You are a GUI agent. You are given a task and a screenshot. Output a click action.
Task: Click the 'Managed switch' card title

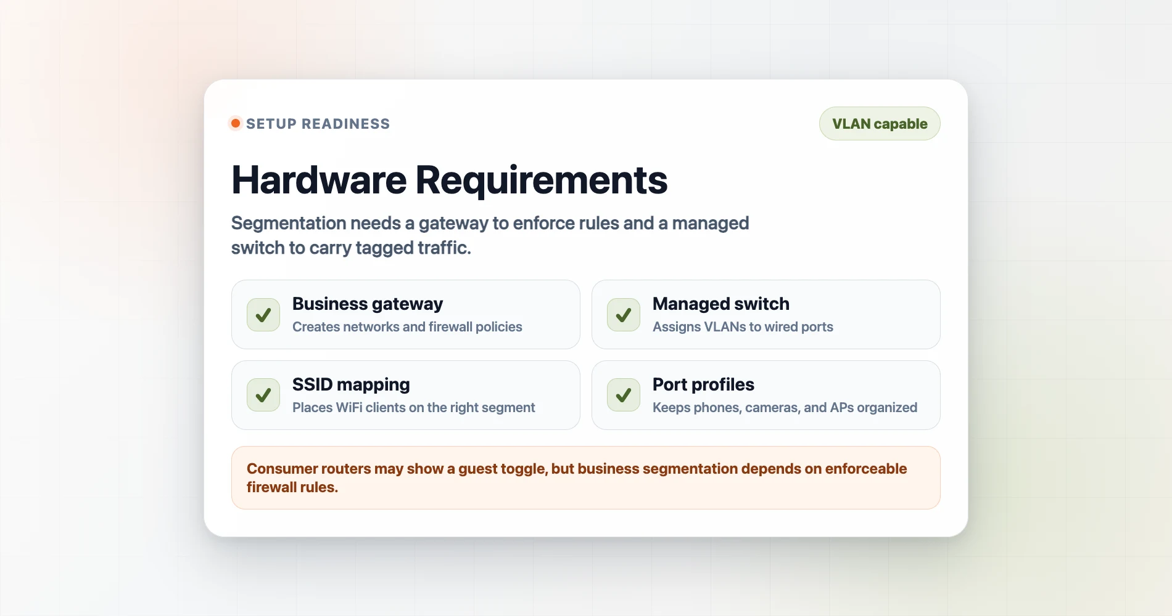click(x=721, y=304)
